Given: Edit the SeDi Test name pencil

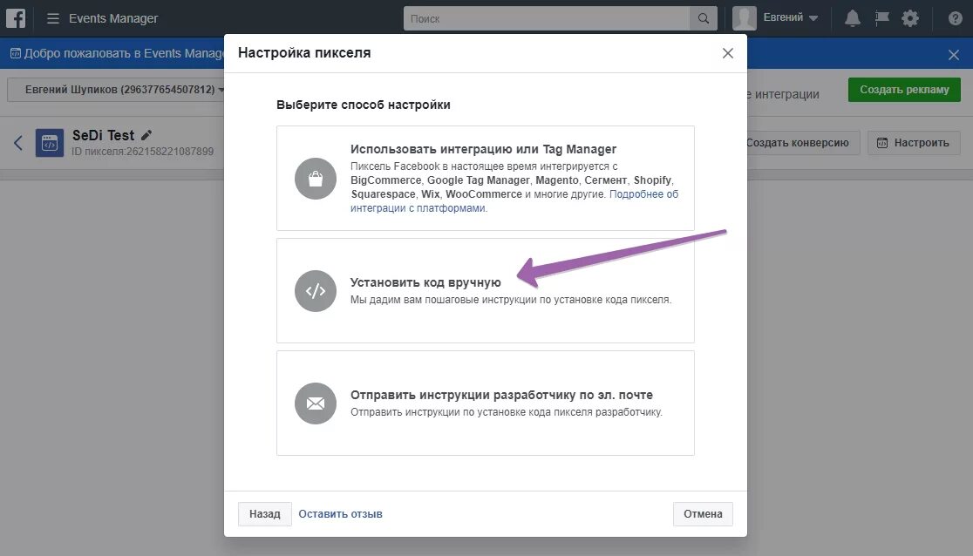Looking at the screenshot, I should coord(146,135).
